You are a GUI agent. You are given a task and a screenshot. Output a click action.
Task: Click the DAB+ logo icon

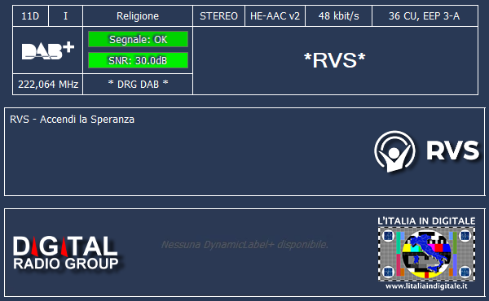click(x=48, y=50)
